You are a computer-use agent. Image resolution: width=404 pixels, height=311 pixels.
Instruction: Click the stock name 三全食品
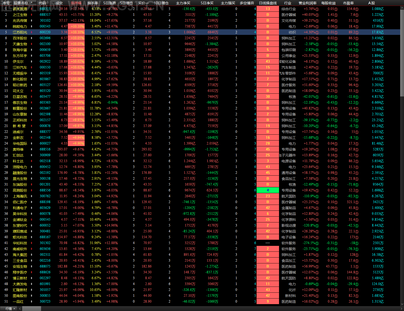click(x=20, y=261)
